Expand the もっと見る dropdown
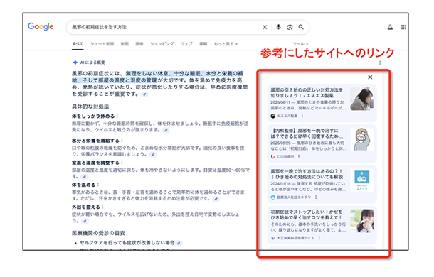The width and height of the screenshot is (434, 277). point(226,43)
